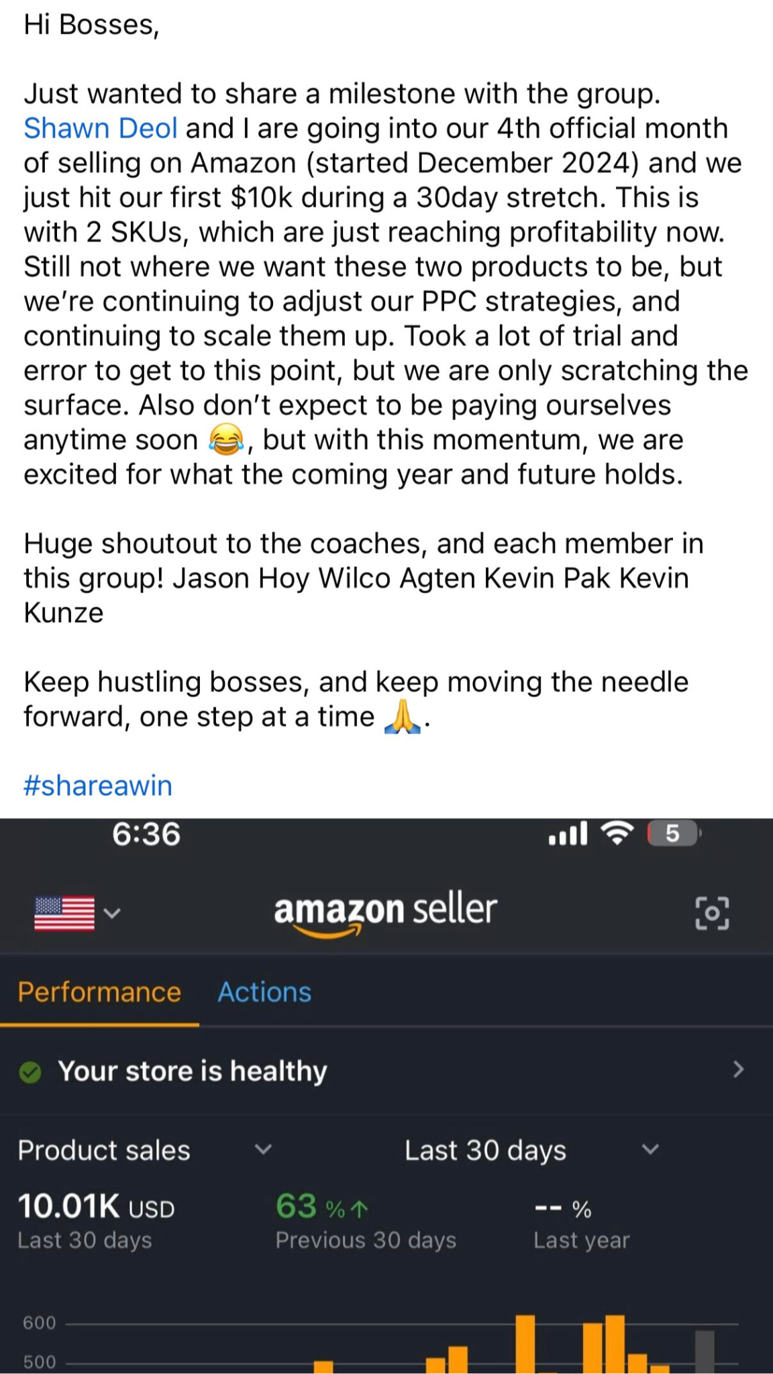Switch to the Actions tab
The image size is (773, 1374).
coord(264,992)
